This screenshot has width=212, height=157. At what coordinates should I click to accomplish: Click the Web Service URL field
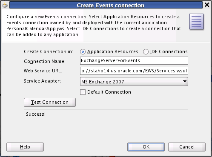[x=134, y=71]
